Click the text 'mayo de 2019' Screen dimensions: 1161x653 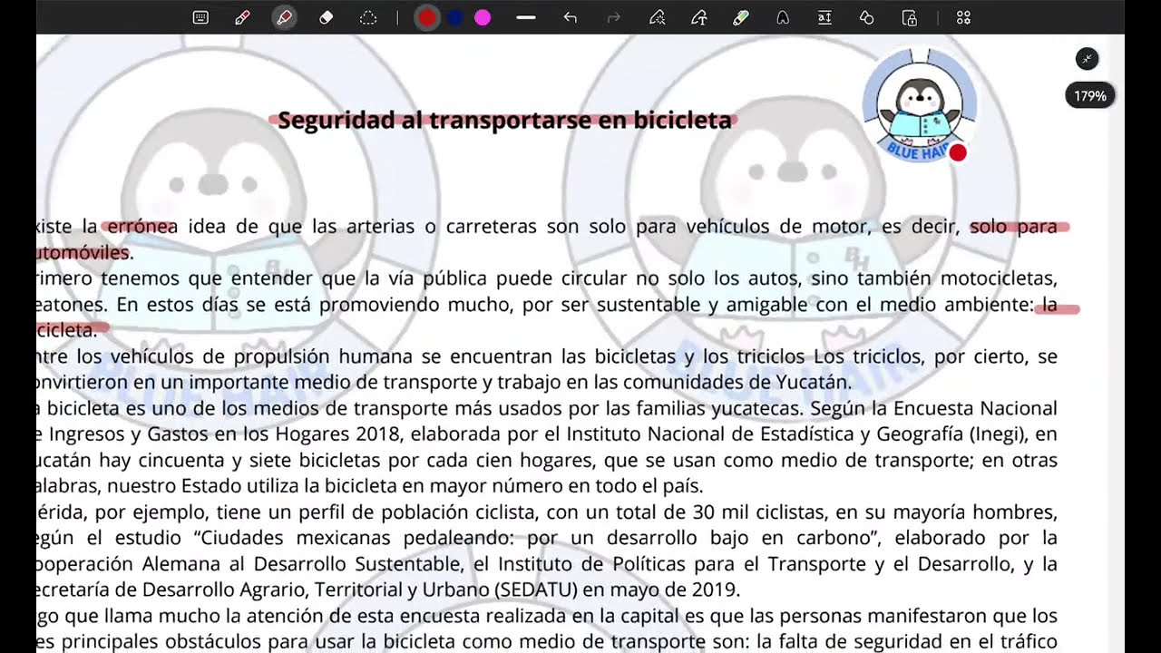coord(681,590)
